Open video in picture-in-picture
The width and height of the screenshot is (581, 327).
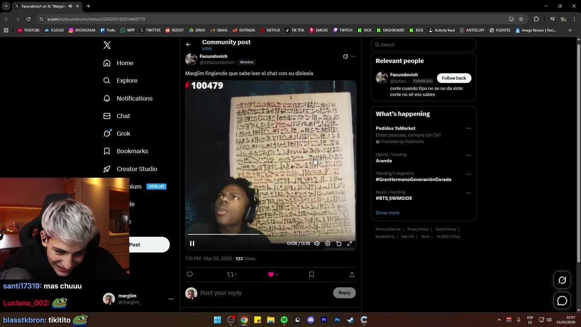coord(339,243)
